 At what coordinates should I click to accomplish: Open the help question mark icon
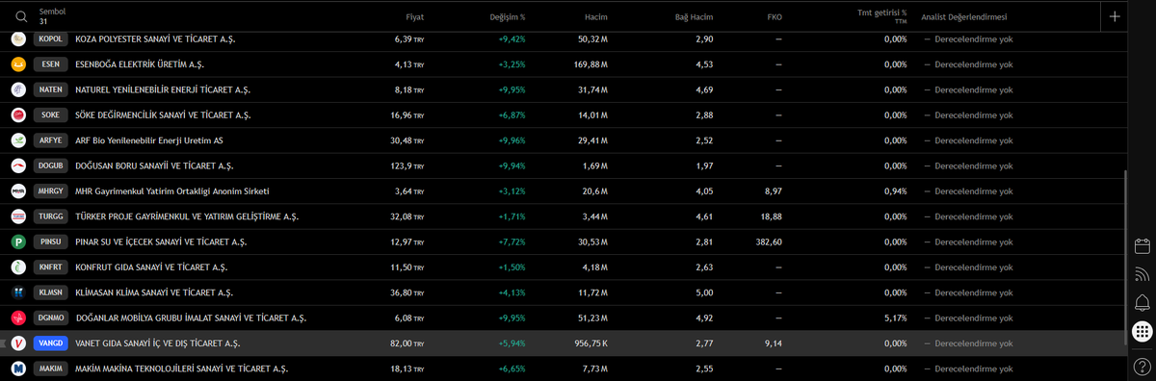(1143, 366)
